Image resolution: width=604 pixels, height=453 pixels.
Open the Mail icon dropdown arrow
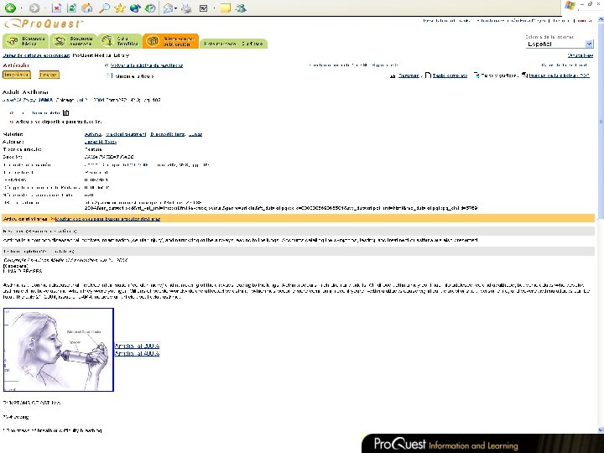click(176, 8)
